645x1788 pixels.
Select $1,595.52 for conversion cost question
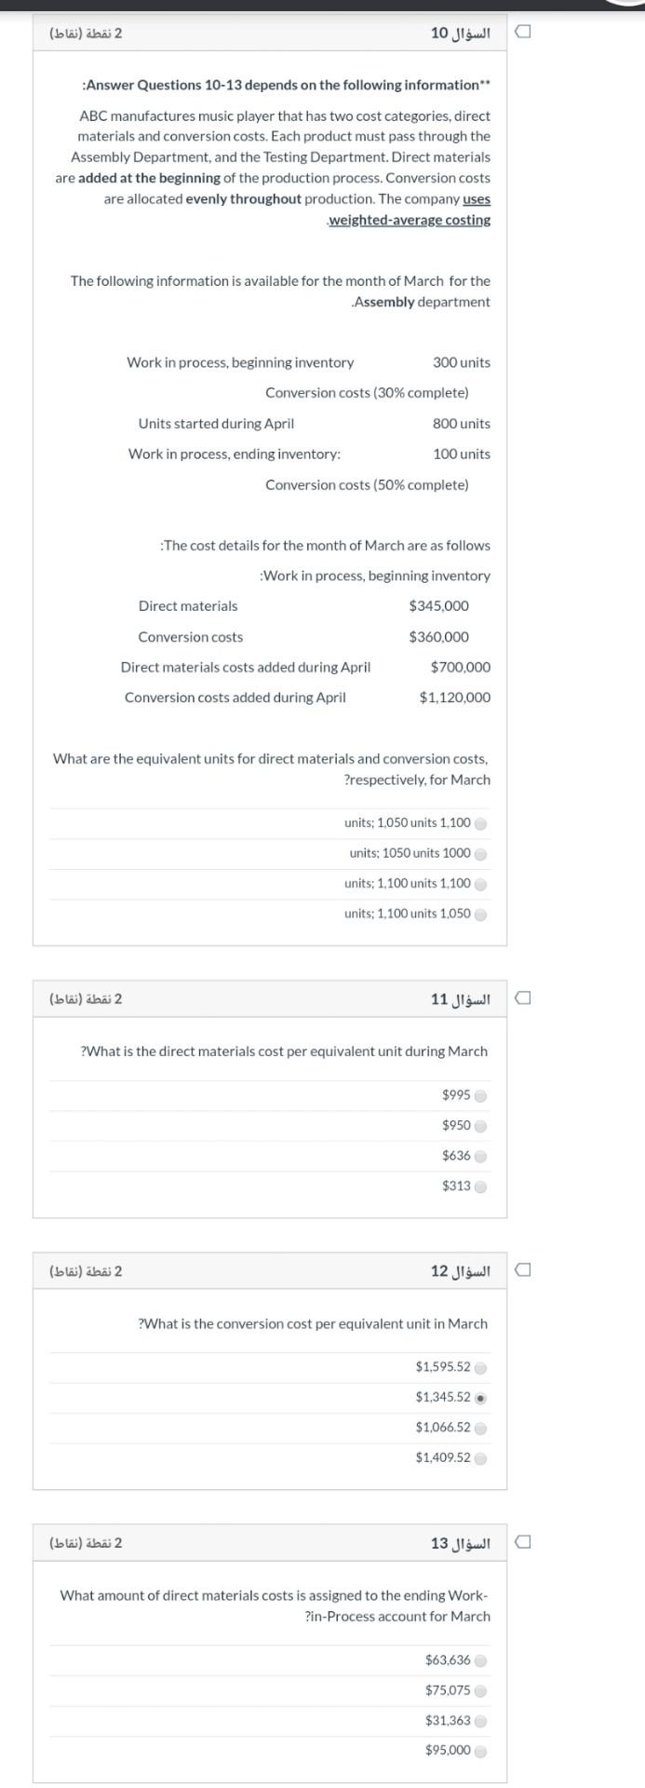coord(480,1367)
